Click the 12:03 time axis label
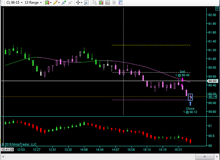Screen dimensions: 220x160 click(21, 150)
